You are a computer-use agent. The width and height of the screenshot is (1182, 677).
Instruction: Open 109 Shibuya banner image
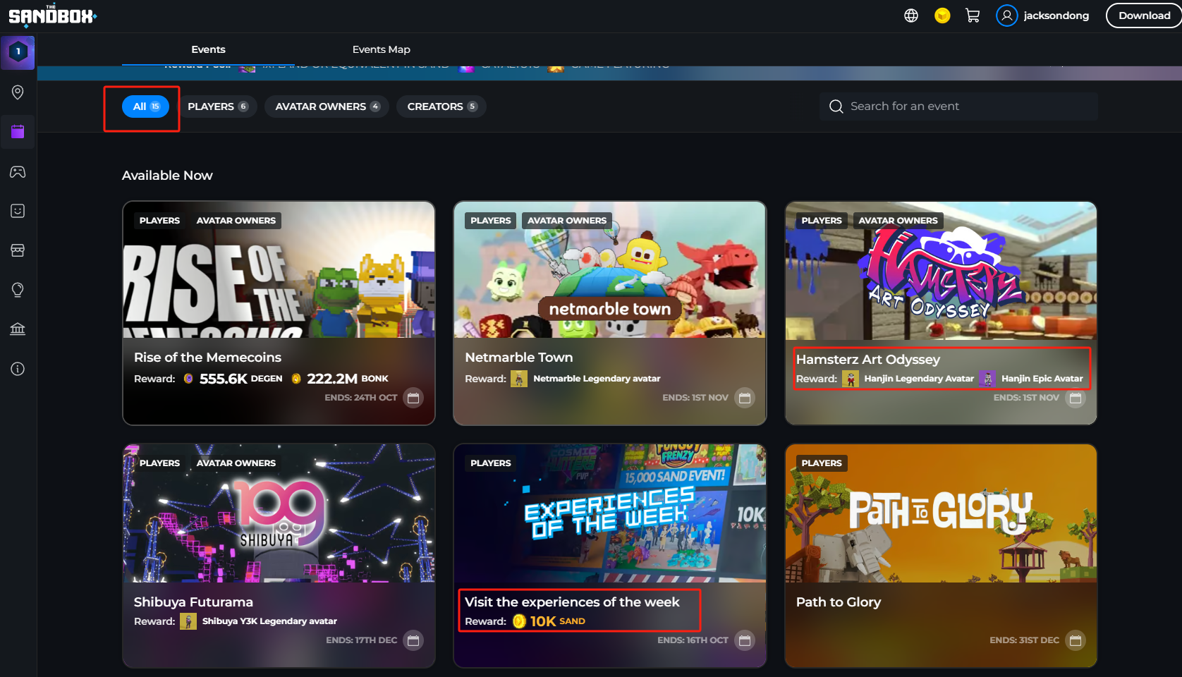point(279,513)
